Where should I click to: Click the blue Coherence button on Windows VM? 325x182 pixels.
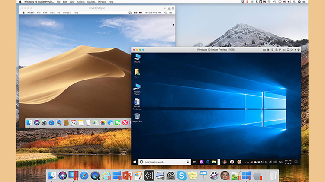point(143,50)
